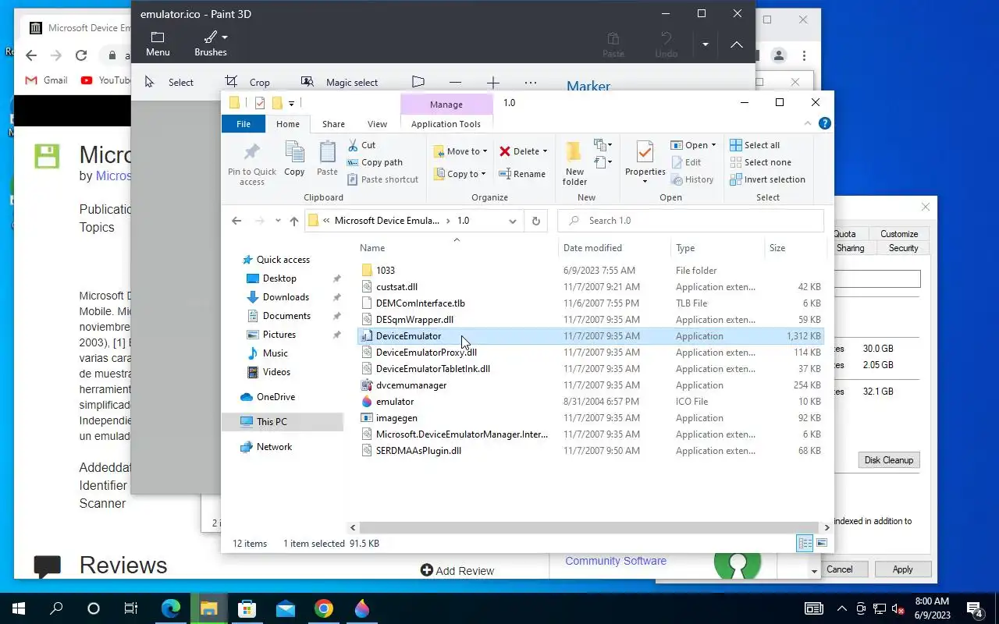This screenshot has width=999, height=624.
Task: Choose Crop tool in Paint 3D
Action: (247, 82)
